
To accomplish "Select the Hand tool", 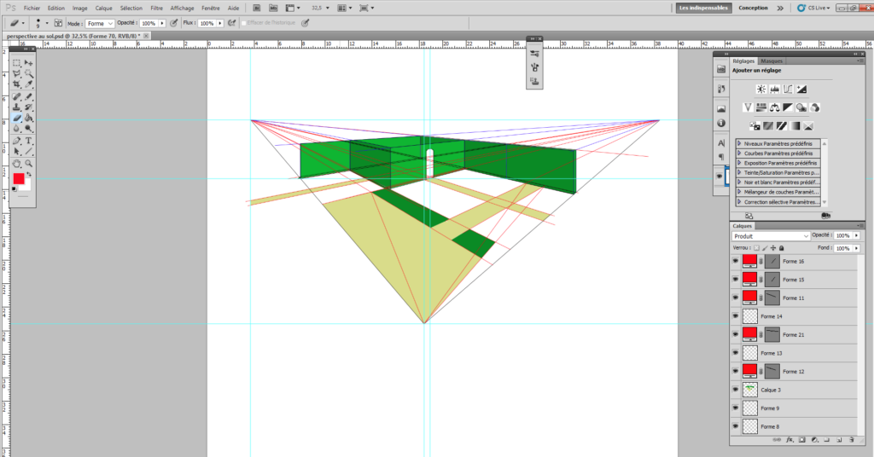I will click(17, 164).
